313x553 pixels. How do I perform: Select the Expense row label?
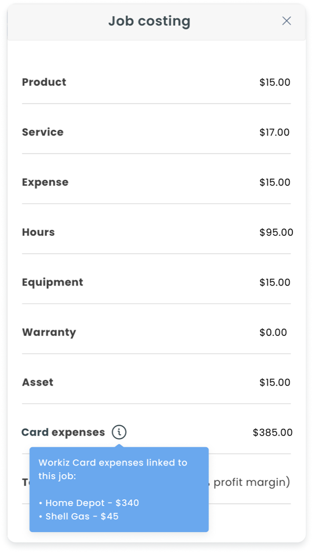tap(45, 182)
